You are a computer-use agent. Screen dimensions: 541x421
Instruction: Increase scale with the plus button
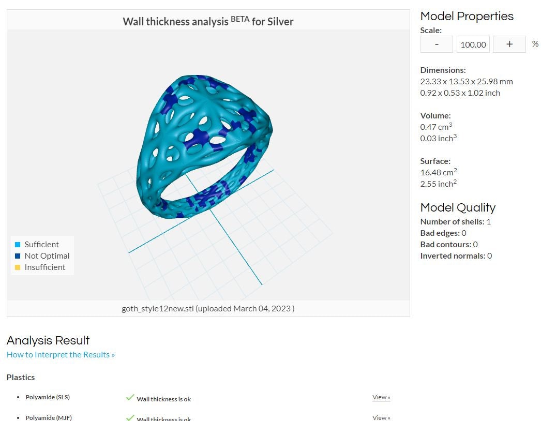click(509, 44)
